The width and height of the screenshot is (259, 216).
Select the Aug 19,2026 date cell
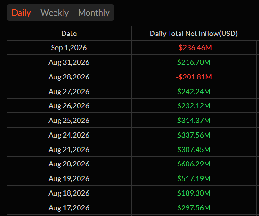(69, 179)
